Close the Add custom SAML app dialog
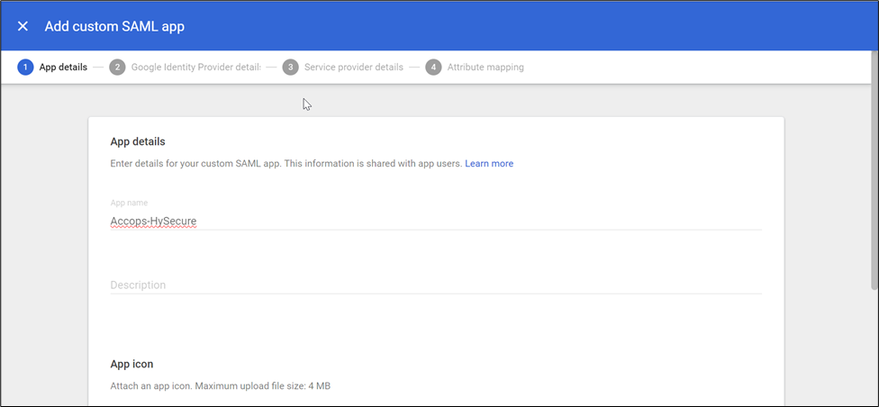 coord(23,26)
